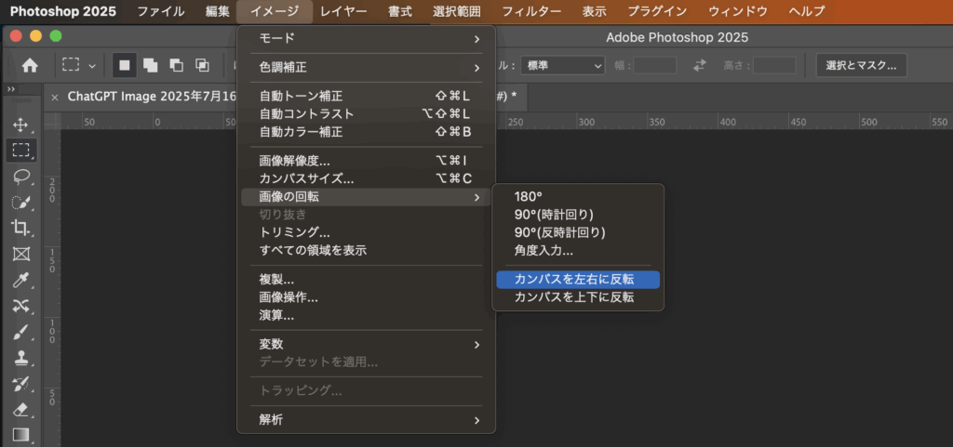The width and height of the screenshot is (953, 447).
Task: Choose カンバスを左右に反転 from the submenu
Action: coord(577,279)
